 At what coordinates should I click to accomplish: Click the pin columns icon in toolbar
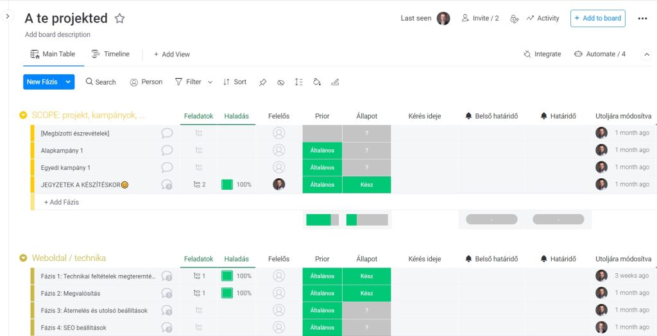262,82
